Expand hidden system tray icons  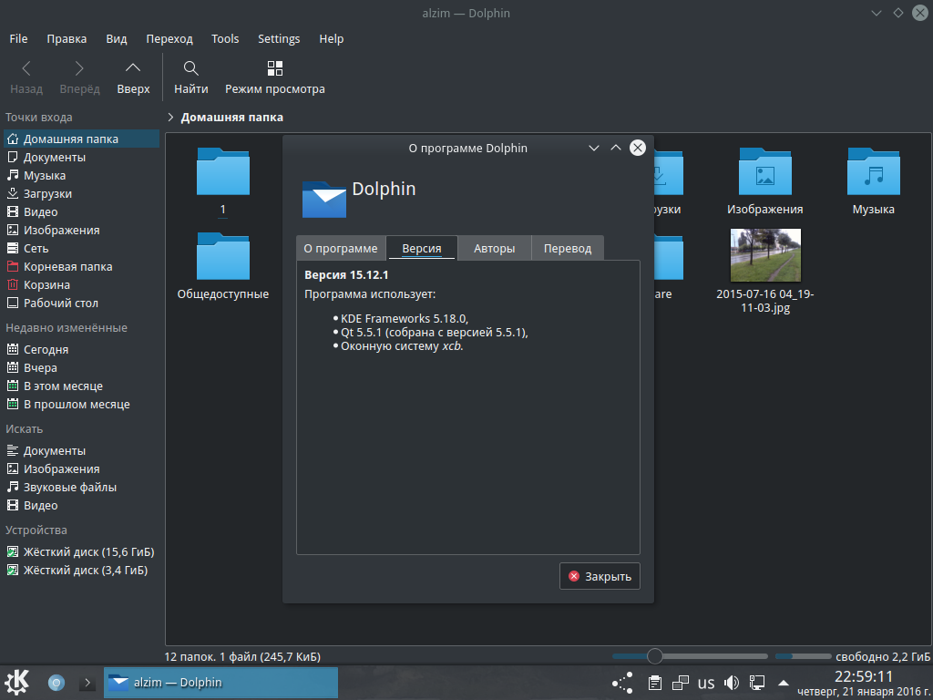784,683
